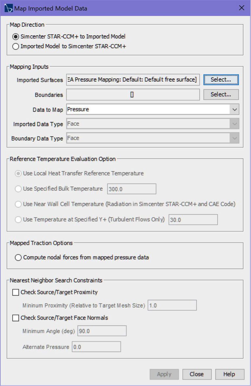
Task: Click the Minimum Proximity field showing 1.0
Action: pos(172,305)
